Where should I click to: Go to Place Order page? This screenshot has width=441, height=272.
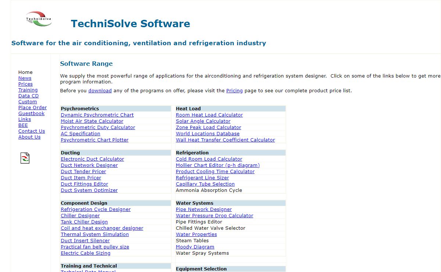click(x=32, y=108)
